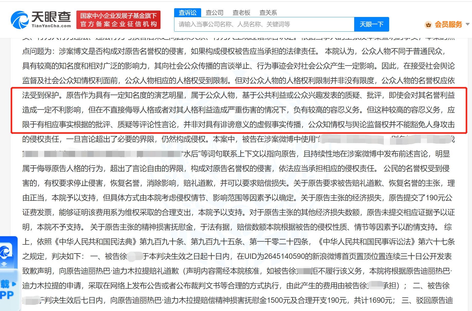Switch to the 查老板 tab
The image size is (472, 311).
[241, 12]
